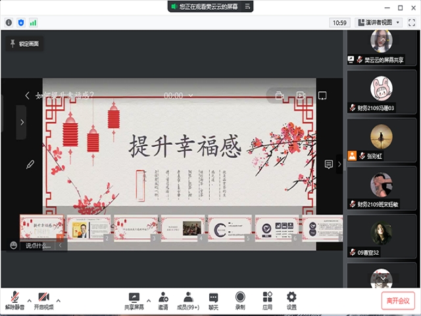Select participant 樊云云的屏幕共享

tap(382, 48)
